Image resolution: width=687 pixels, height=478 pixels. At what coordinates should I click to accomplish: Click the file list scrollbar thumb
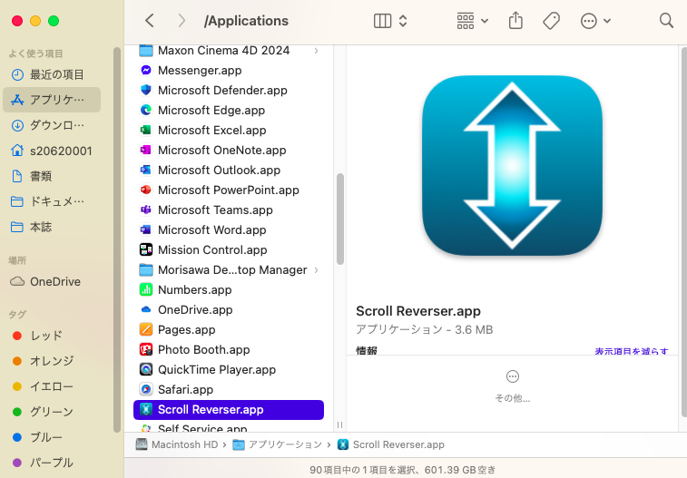tap(340, 219)
